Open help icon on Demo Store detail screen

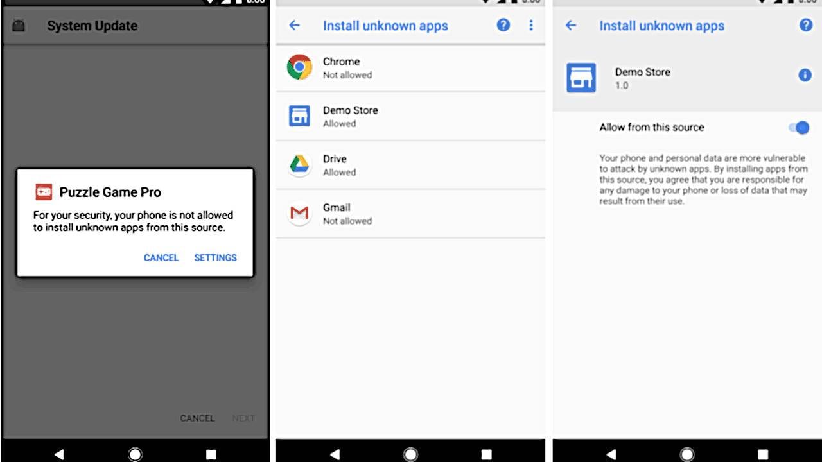pyautogui.click(x=805, y=25)
